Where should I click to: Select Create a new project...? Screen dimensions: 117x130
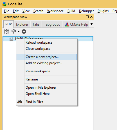pyautogui.click(x=47, y=57)
